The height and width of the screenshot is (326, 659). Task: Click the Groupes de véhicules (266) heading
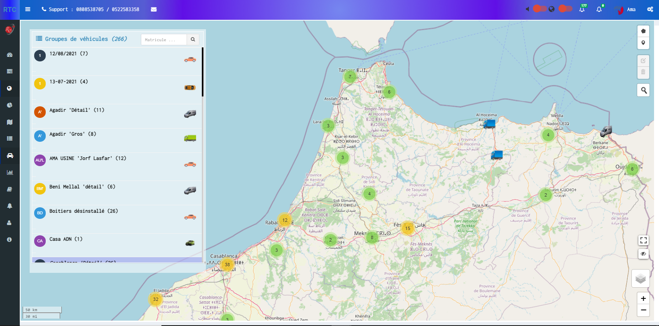(x=82, y=39)
